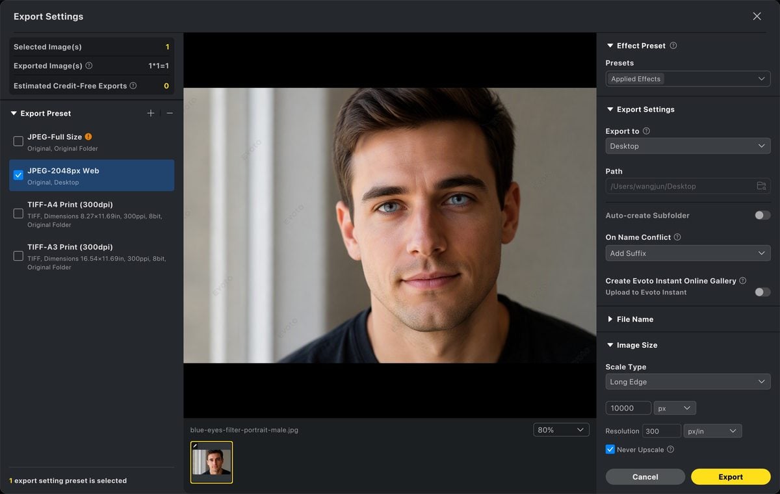Open info icon beside Never Upscale
This screenshot has height=494, width=780.
[670, 449]
